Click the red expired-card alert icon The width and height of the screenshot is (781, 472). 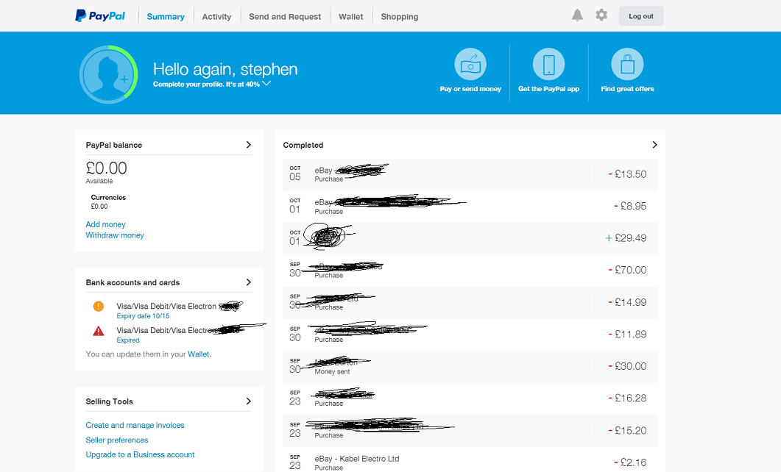click(x=99, y=331)
